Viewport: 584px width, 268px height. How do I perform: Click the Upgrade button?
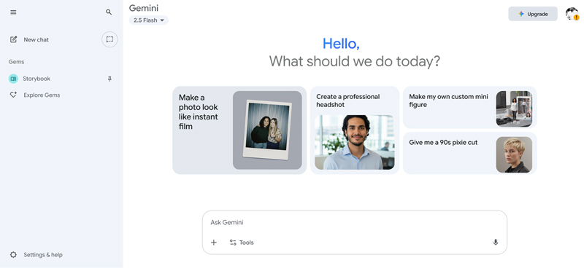533,14
